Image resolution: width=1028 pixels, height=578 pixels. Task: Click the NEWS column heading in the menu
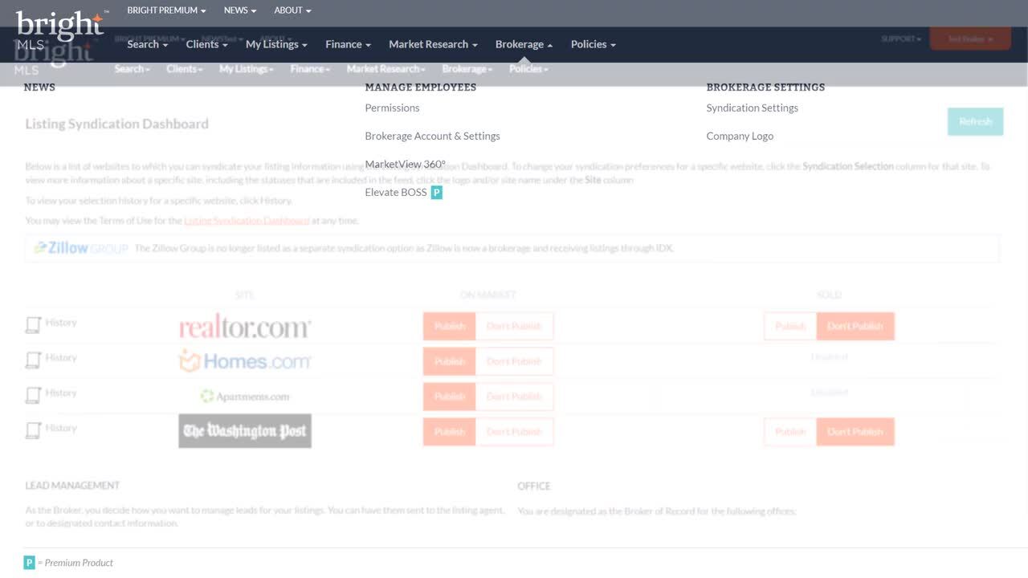pos(39,87)
